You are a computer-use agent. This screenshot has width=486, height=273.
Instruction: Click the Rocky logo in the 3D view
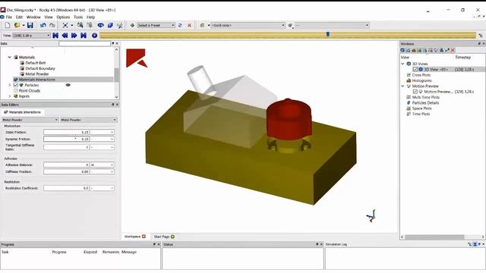137,58
